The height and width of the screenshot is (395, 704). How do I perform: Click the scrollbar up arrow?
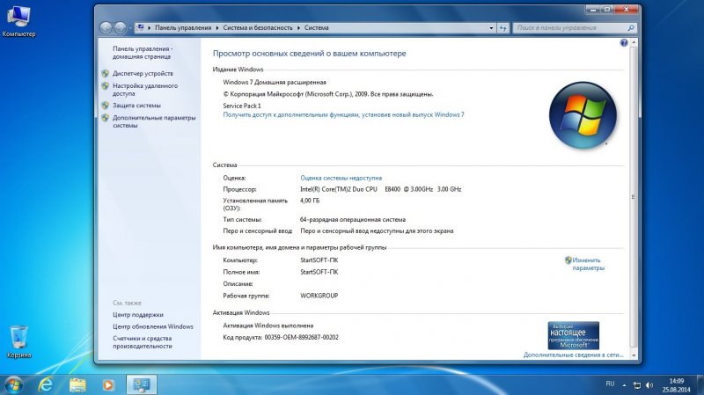pyautogui.click(x=634, y=42)
